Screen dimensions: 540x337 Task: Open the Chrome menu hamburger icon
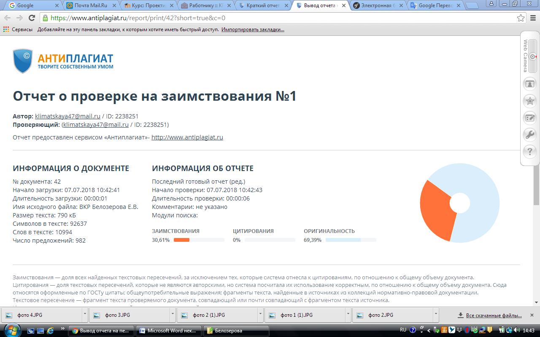click(x=533, y=18)
